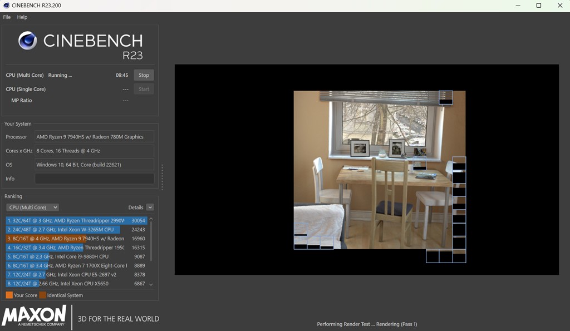Close the Cinebench window

point(560,6)
